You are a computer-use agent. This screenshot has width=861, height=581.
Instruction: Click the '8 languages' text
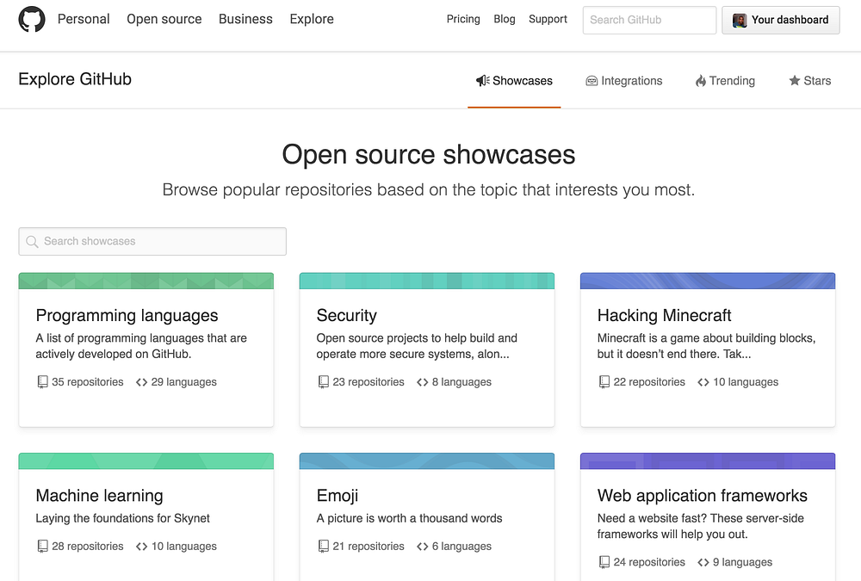(x=461, y=382)
